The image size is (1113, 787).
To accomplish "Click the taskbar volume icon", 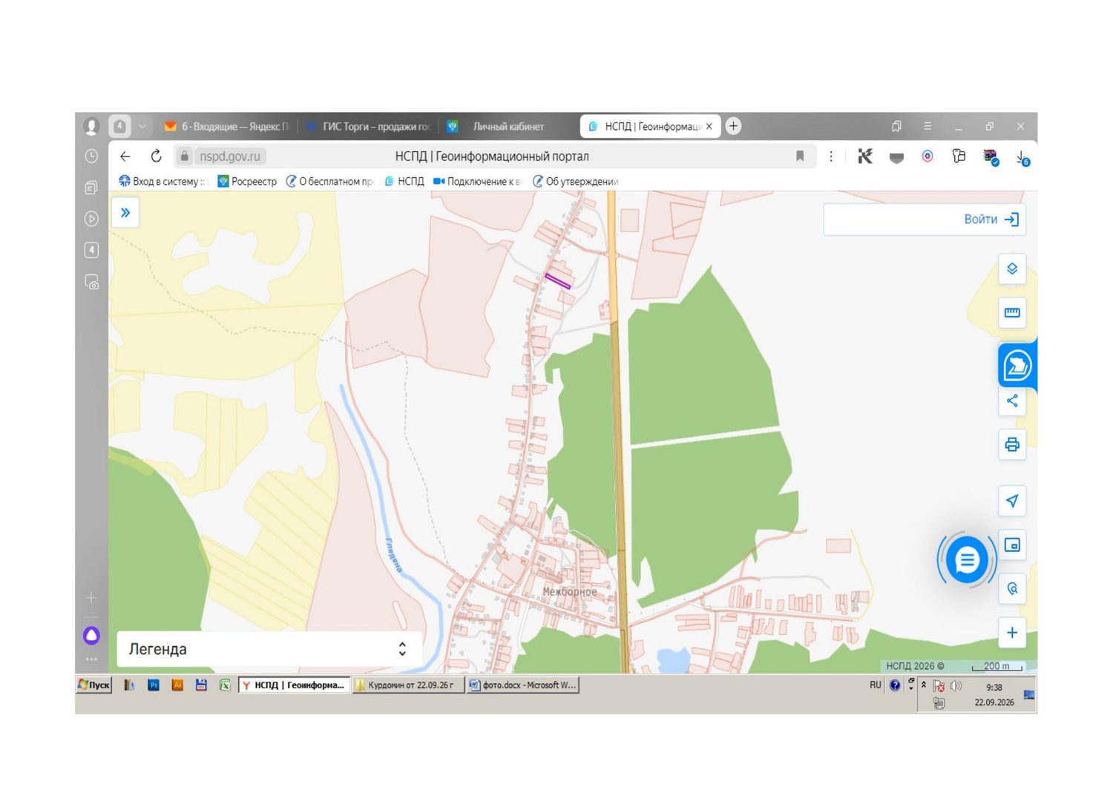I will pyautogui.click(x=956, y=686).
